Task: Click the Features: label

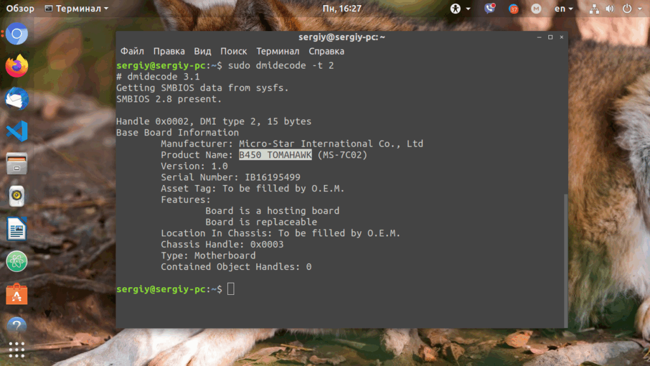Action: tap(186, 200)
